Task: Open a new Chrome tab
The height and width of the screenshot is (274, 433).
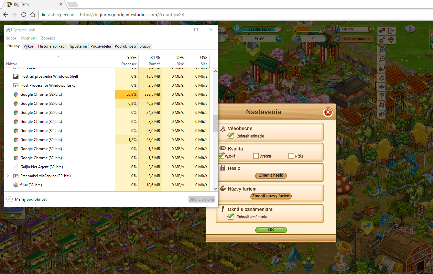Action: pos(73,4)
